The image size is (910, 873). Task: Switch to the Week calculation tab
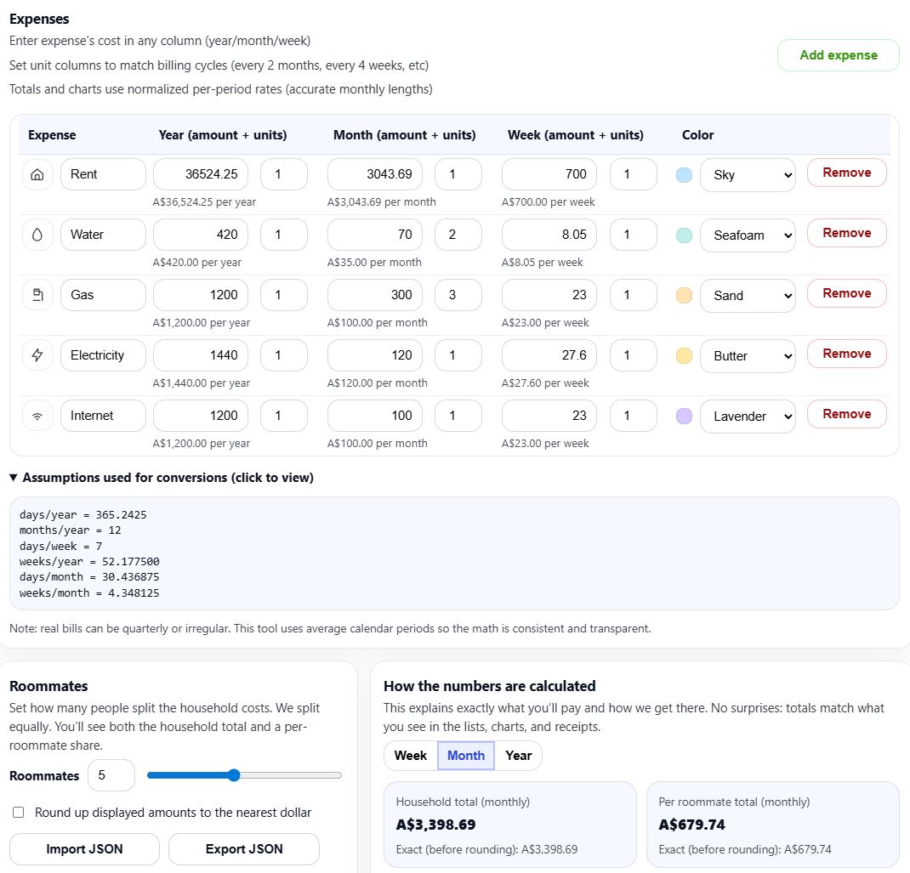click(x=411, y=755)
